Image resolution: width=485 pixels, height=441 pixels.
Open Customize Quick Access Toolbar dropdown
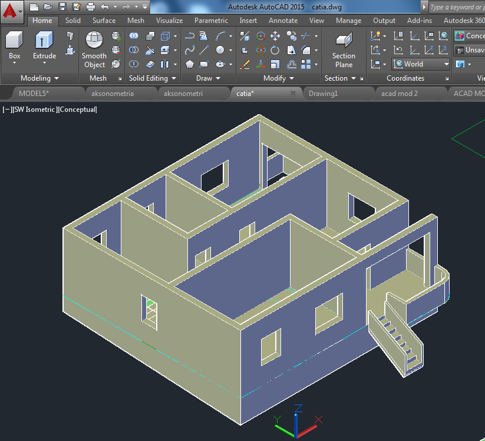pos(145,6)
